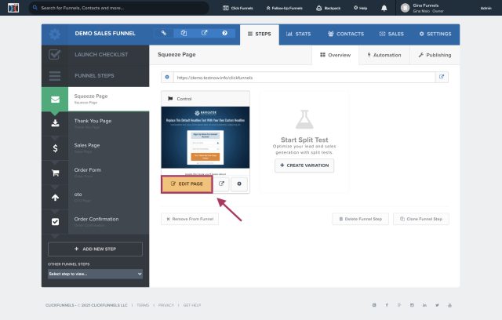The width and height of the screenshot is (502, 320).
Task: Open the Privacy footer link
Action: point(166,305)
